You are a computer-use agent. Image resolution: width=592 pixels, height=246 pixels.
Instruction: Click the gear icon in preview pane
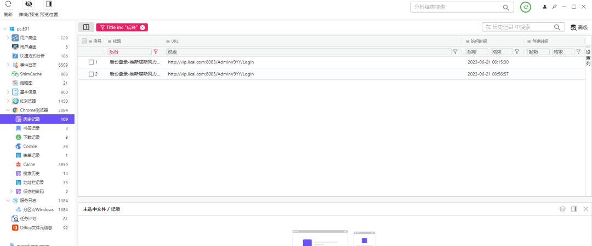(562, 209)
